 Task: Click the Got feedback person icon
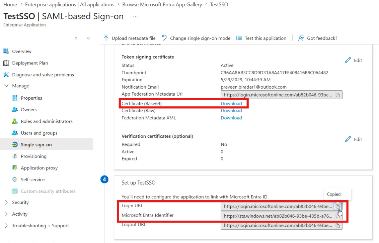[301, 38]
